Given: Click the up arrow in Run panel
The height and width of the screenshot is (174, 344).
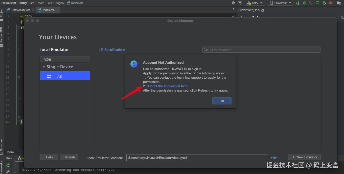Looking at the screenshot, I should click(15, 165).
